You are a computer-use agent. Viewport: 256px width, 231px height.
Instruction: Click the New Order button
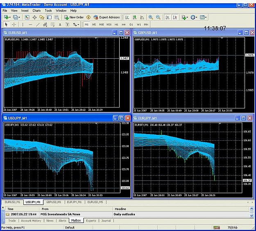tap(74, 17)
